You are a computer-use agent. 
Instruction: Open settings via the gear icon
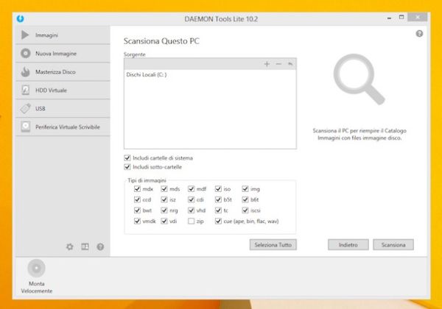coord(70,247)
